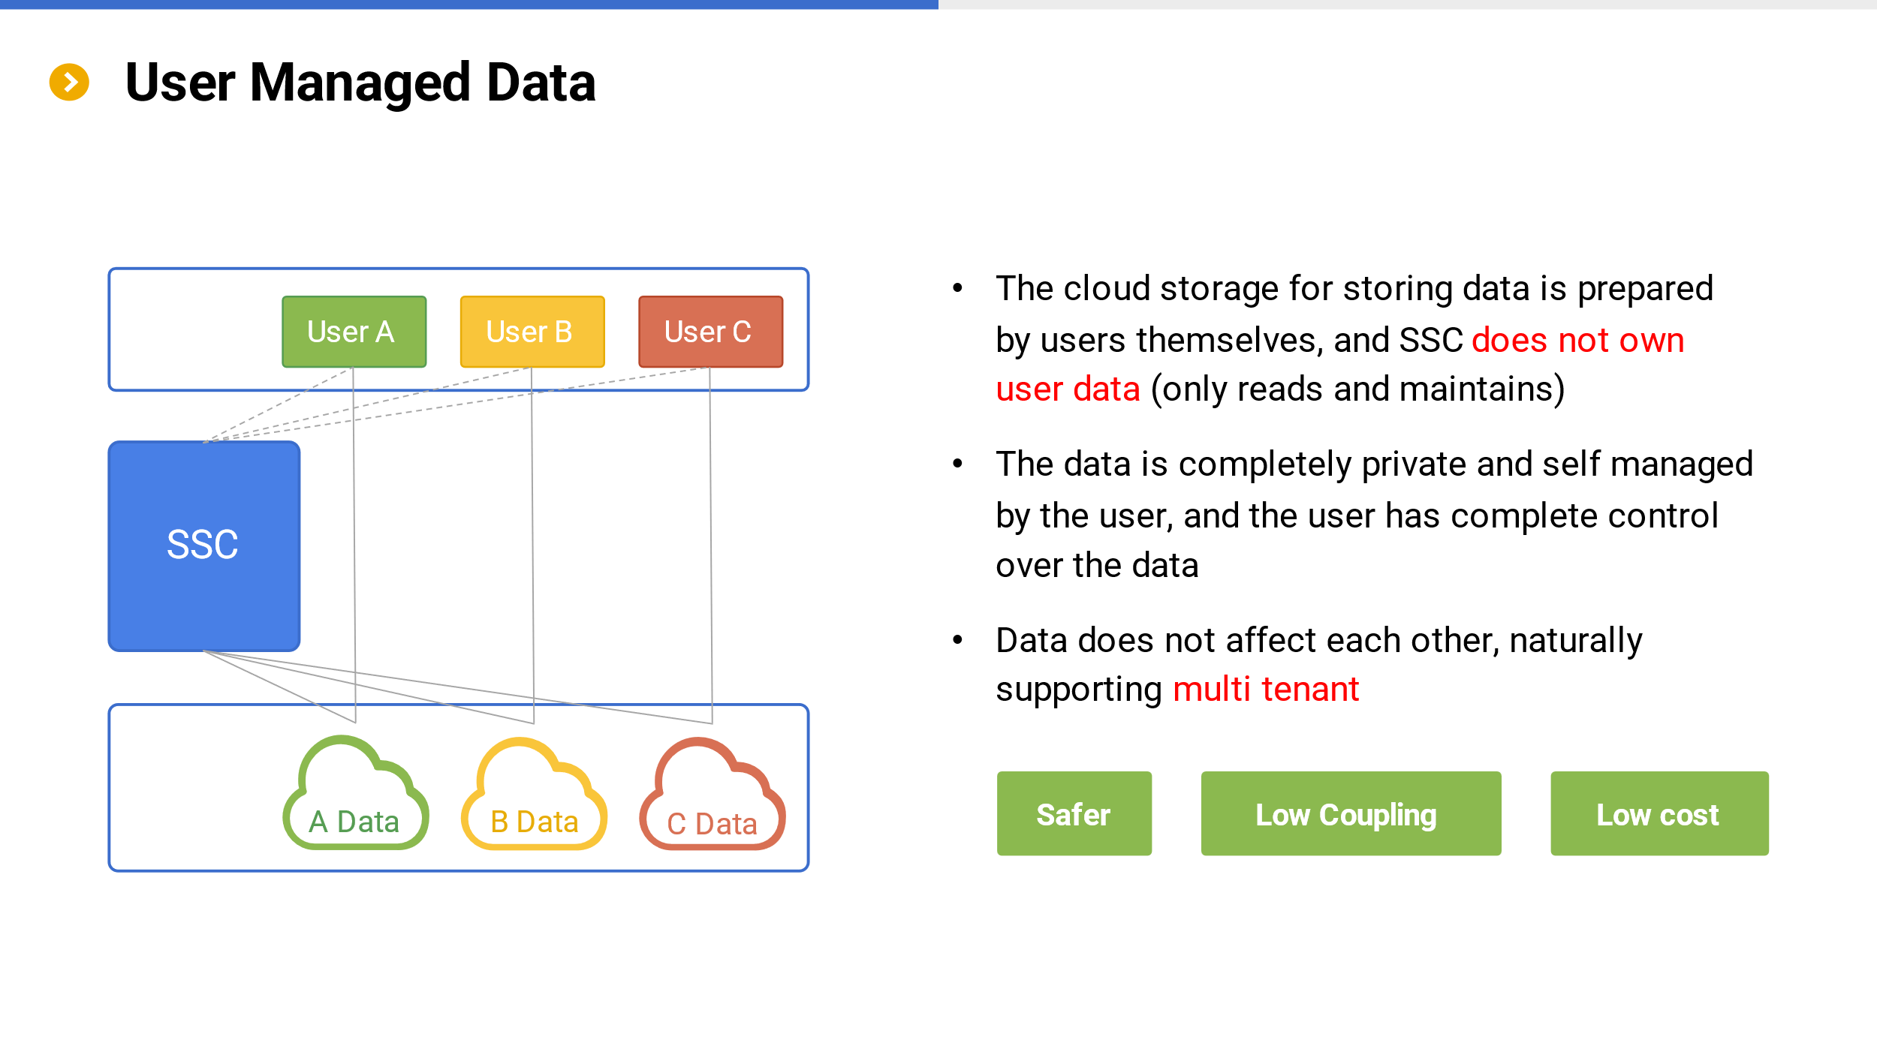
Task: Click the blue progress bar at top
Action: click(469, 5)
